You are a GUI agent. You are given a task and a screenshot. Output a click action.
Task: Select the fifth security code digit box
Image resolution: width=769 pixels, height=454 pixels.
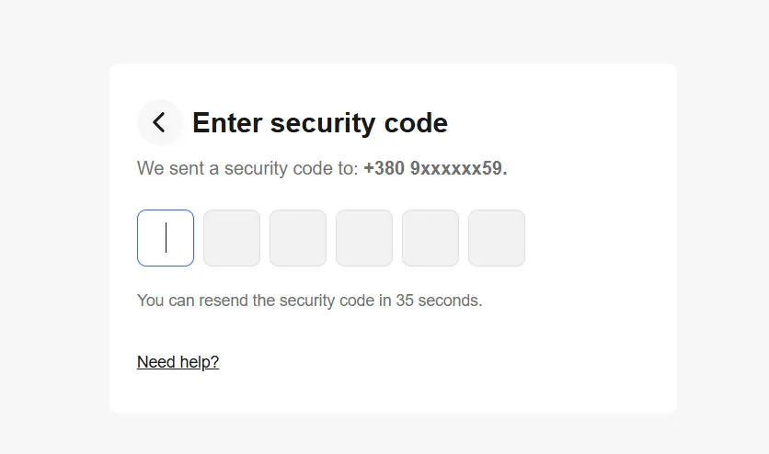click(430, 238)
